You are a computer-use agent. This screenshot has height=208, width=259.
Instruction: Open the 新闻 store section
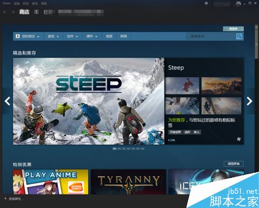pos(124,36)
